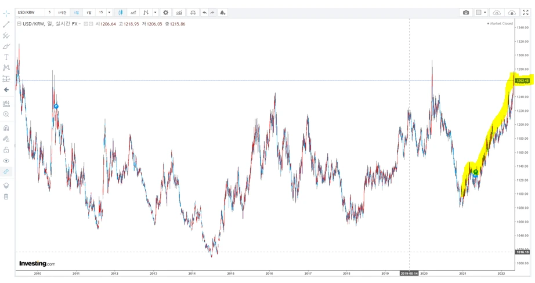535x283 pixels.
Task: Select the crosshair cursor tool
Action: (x=6, y=14)
